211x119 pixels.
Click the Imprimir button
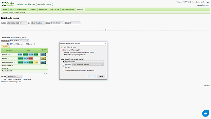pyautogui.click(x=5, y=47)
